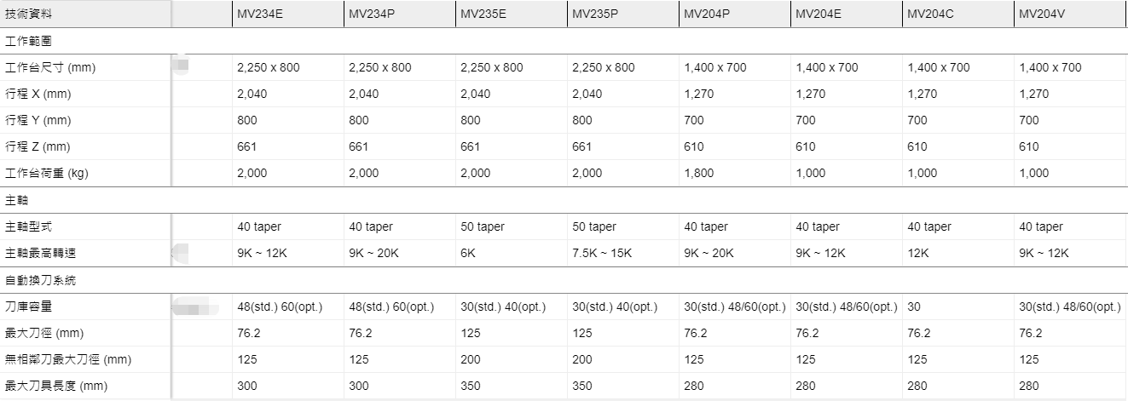Click the MV235E model header
Image resolution: width=1128 pixels, height=401 pixels.
483,14
